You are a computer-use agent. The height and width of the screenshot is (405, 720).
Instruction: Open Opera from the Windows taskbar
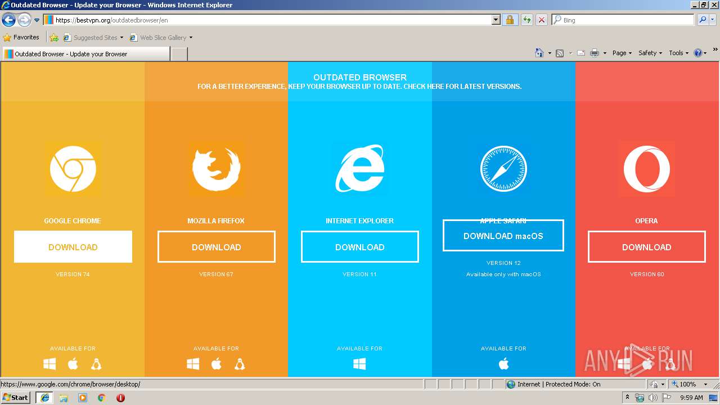[120, 398]
